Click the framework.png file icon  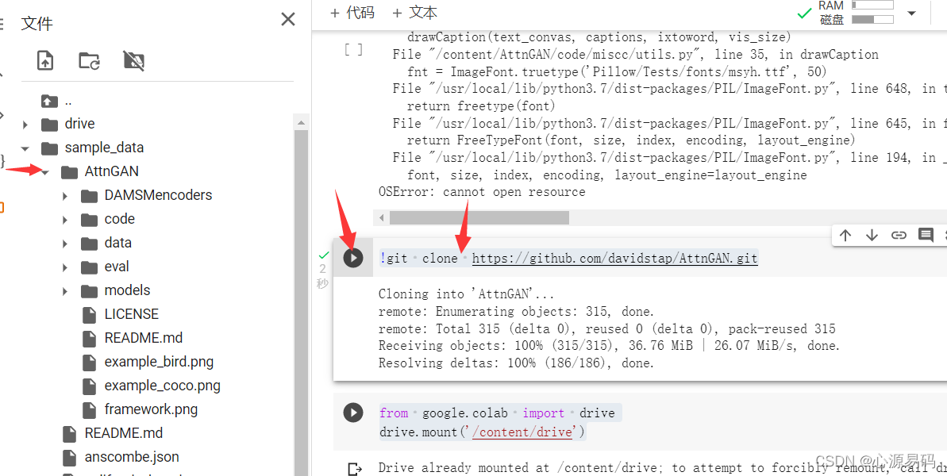coord(89,409)
